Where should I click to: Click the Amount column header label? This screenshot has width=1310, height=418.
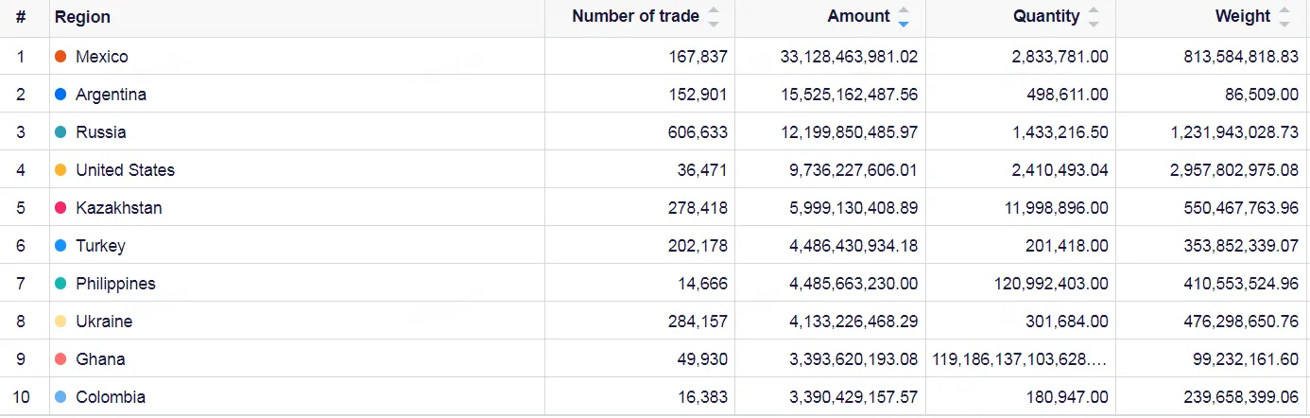tap(858, 16)
